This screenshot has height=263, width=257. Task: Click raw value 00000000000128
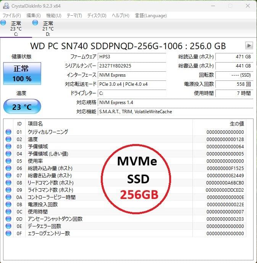(225, 139)
